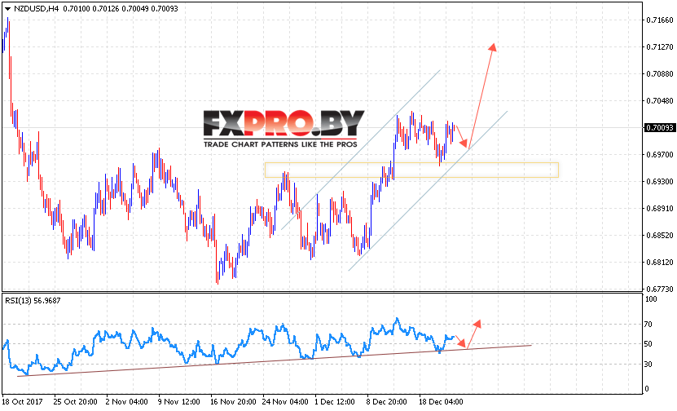Select the OHLC values 0.70100 0.70126 0.70049 0.70093
The height and width of the screenshot is (411, 677).
(x=121, y=9)
